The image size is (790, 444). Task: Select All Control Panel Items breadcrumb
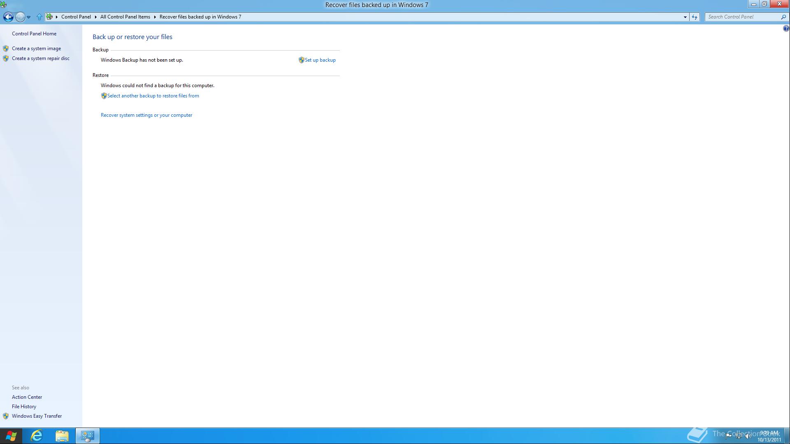click(x=125, y=17)
